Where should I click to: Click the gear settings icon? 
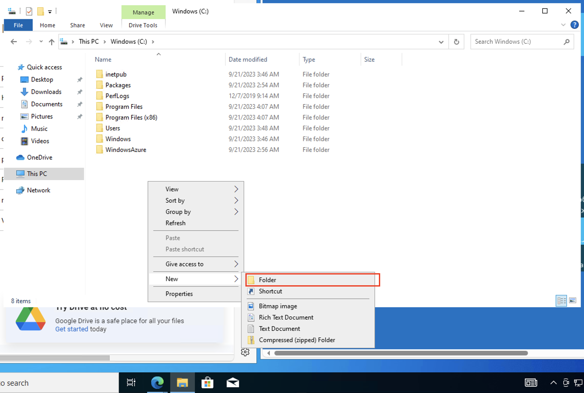[245, 352]
